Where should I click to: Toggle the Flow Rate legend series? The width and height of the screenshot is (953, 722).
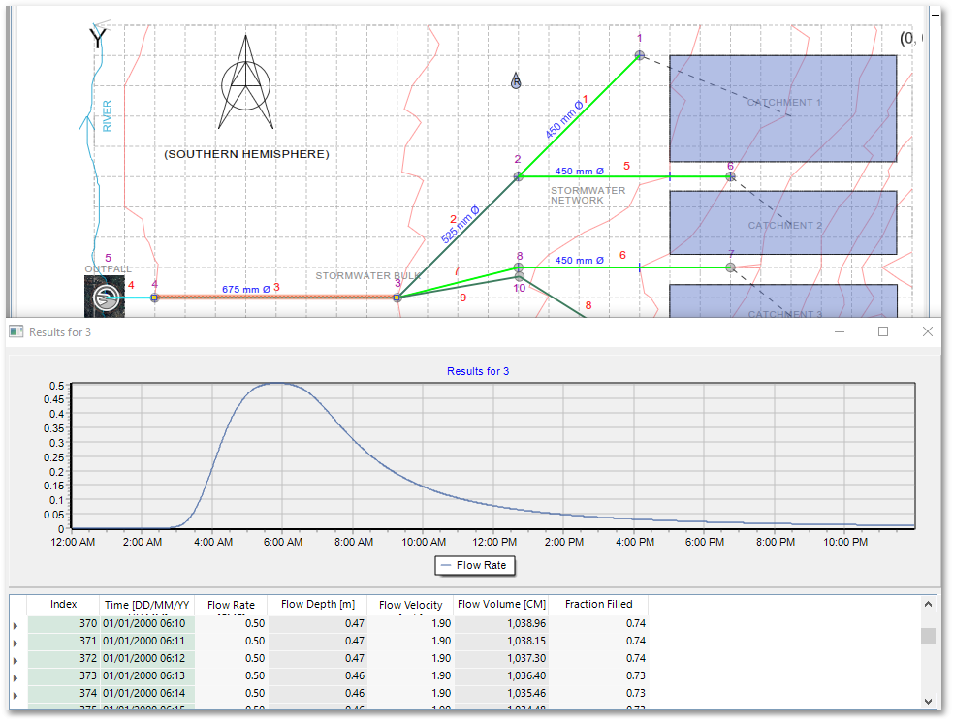(475, 565)
